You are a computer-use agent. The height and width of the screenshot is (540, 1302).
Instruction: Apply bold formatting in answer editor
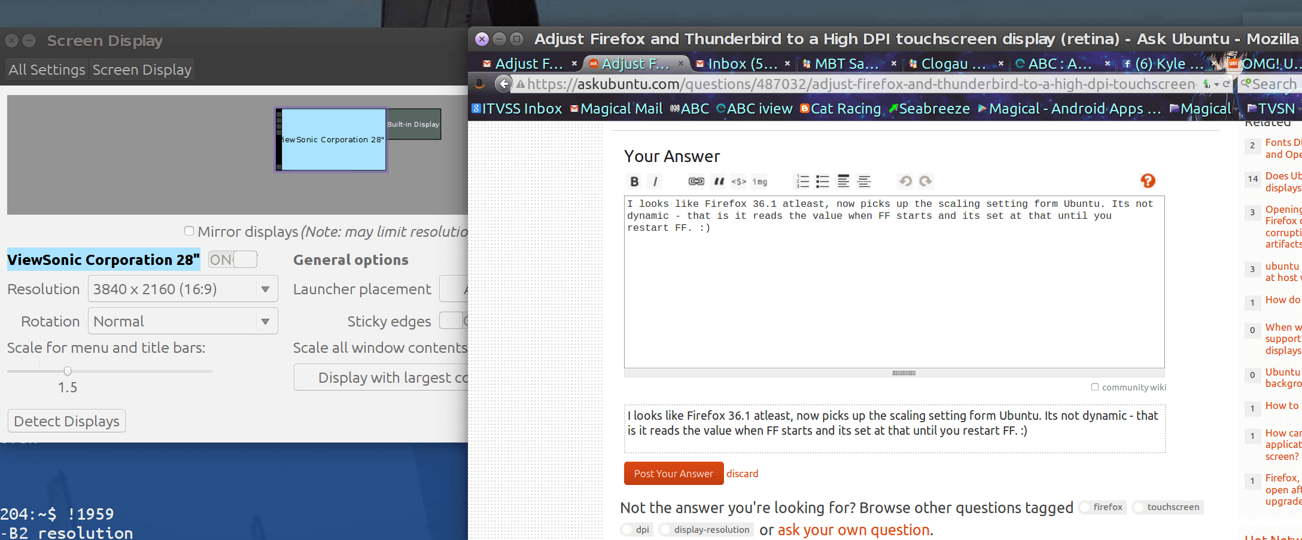[x=635, y=181]
